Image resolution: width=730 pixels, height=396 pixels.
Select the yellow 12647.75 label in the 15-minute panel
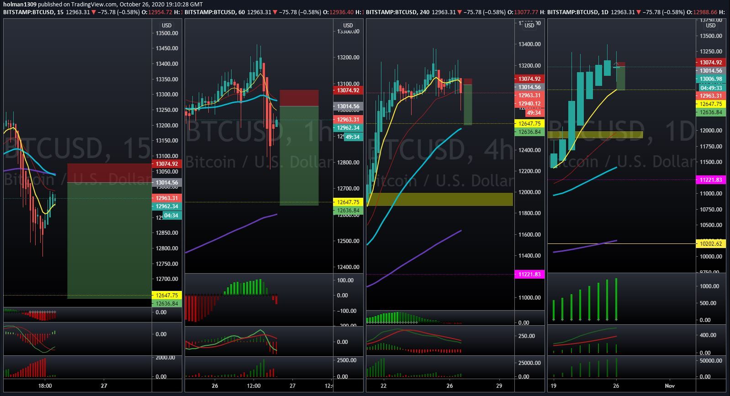166,295
